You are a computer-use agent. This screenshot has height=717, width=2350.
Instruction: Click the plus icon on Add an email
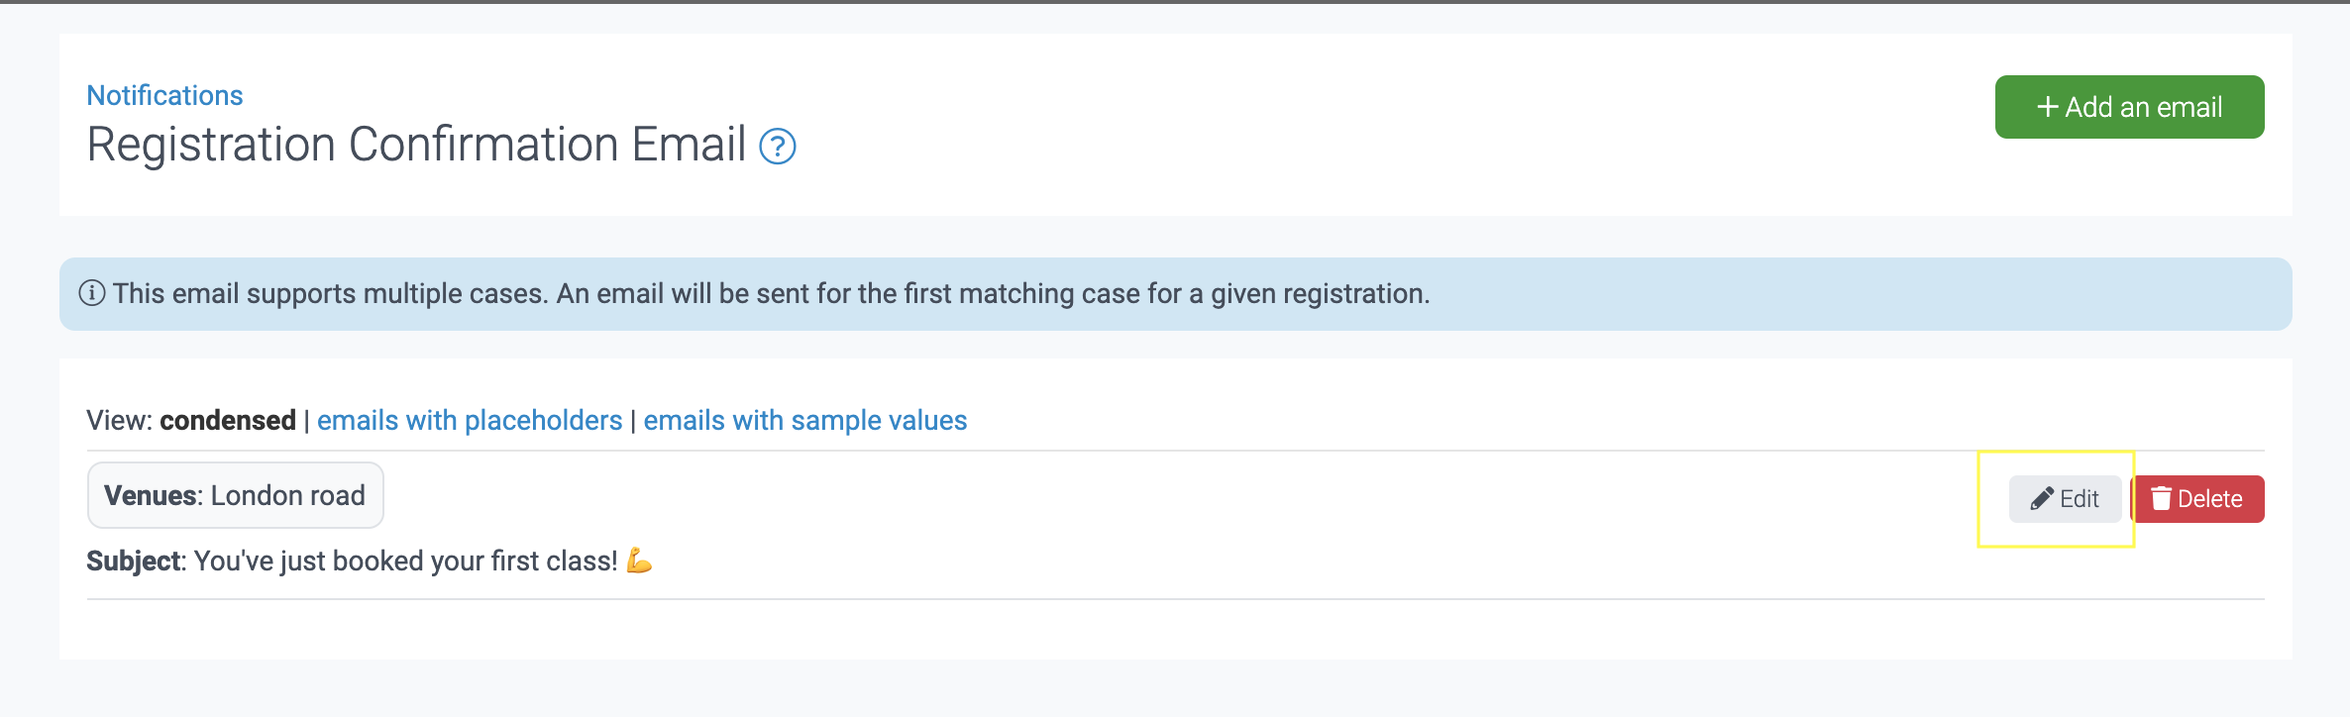2047,107
